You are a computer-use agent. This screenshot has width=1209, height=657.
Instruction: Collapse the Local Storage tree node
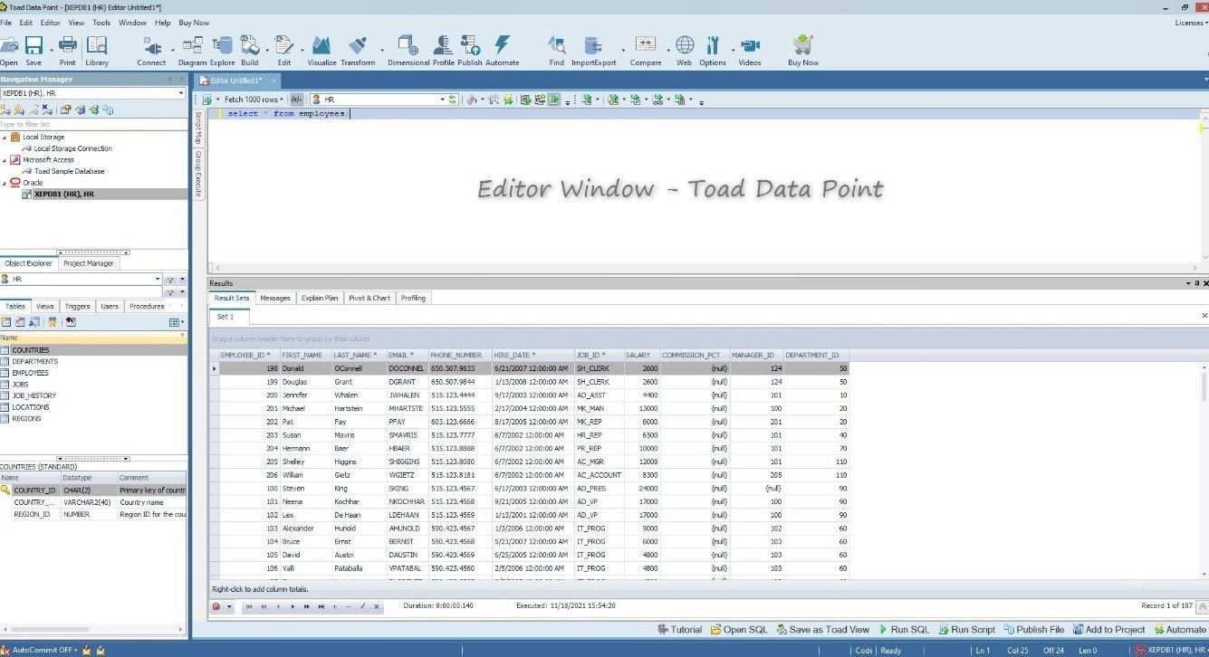(x=4, y=137)
